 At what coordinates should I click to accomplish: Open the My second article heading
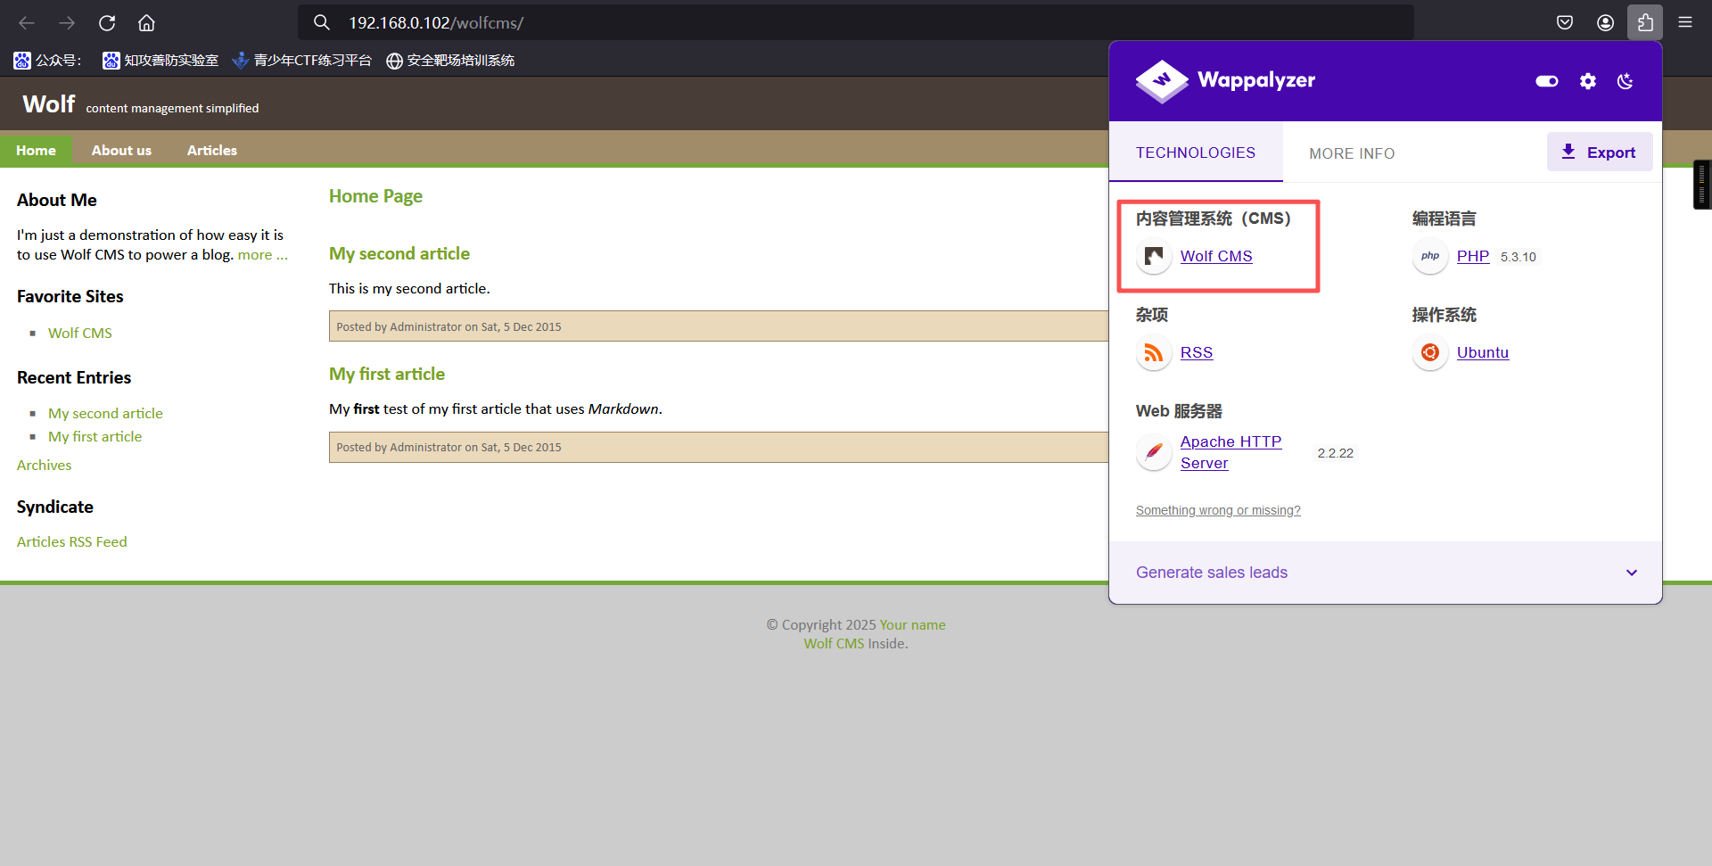point(399,253)
